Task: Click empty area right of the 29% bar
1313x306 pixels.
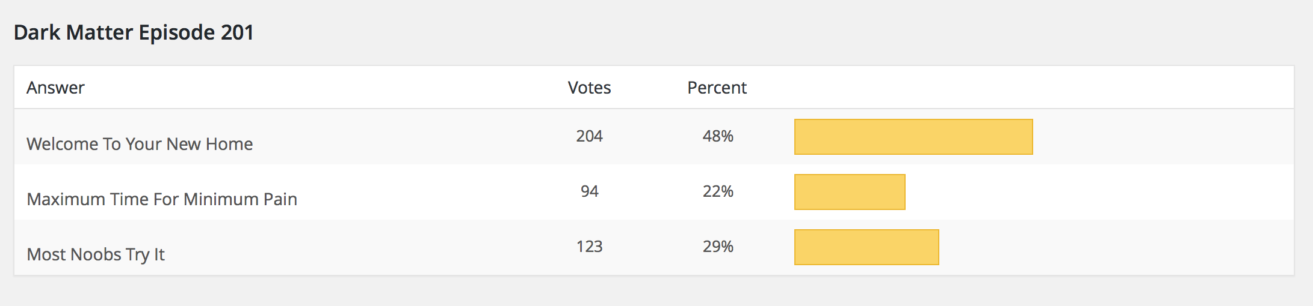Action: coord(1113,247)
